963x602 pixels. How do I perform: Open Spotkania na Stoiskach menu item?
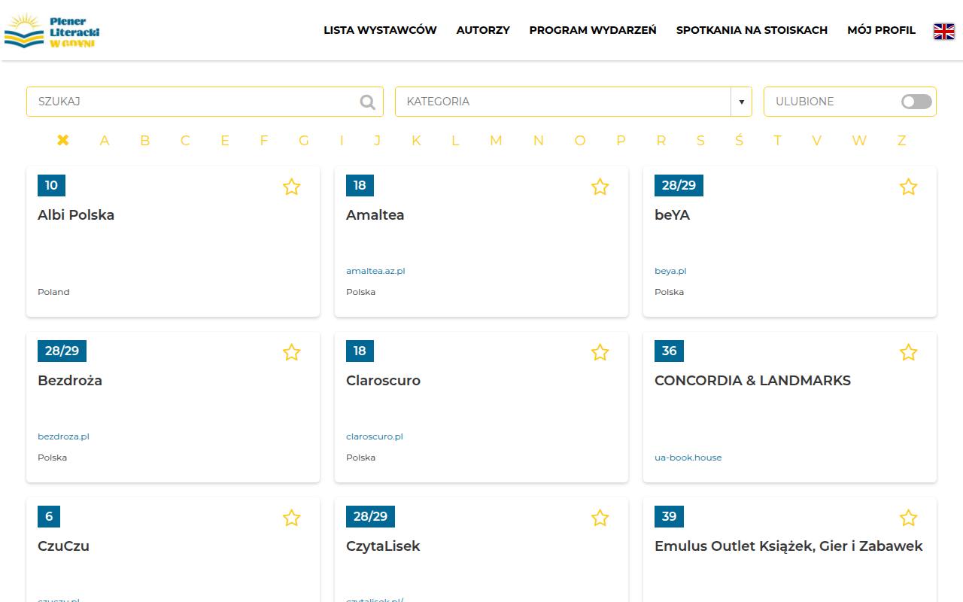pyautogui.click(x=752, y=30)
